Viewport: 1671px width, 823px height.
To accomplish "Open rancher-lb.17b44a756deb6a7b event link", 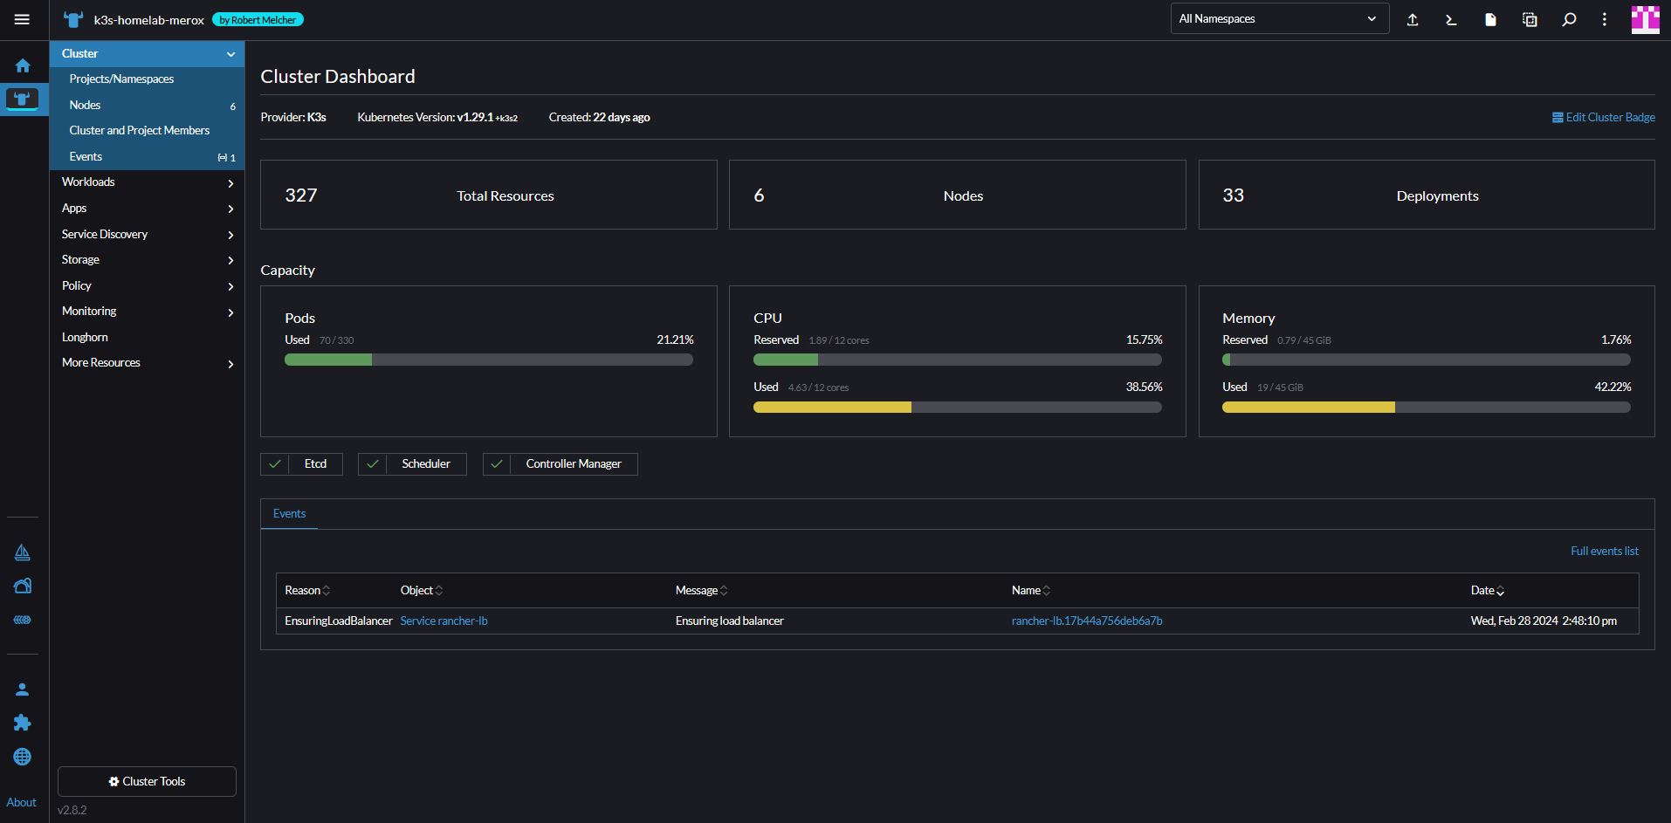I will click(x=1087, y=621).
